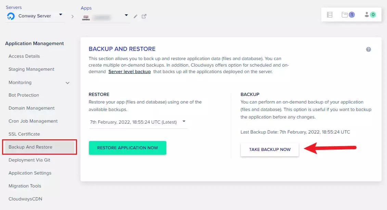Click the help question mark icon
This screenshot has width=387, height=210.
(368, 50)
